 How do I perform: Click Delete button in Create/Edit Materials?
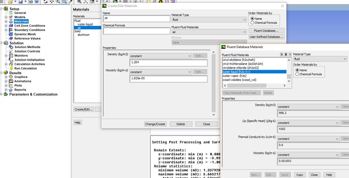[x=181, y=124]
